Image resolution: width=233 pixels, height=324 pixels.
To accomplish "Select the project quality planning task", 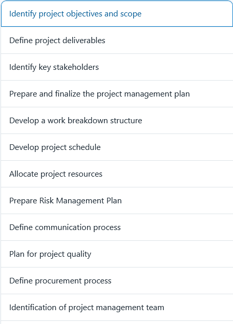I will click(x=117, y=254).
